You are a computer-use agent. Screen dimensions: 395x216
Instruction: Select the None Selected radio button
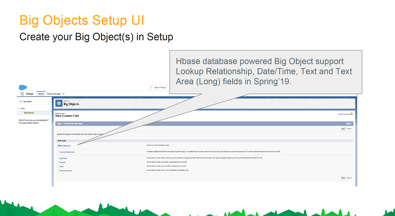(59, 145)
